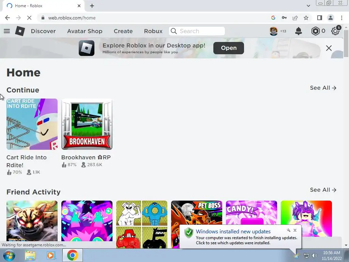The height and width of the screenshot is (262, 349).
Task: Click the address bar URL
Action: pos(72,18)
